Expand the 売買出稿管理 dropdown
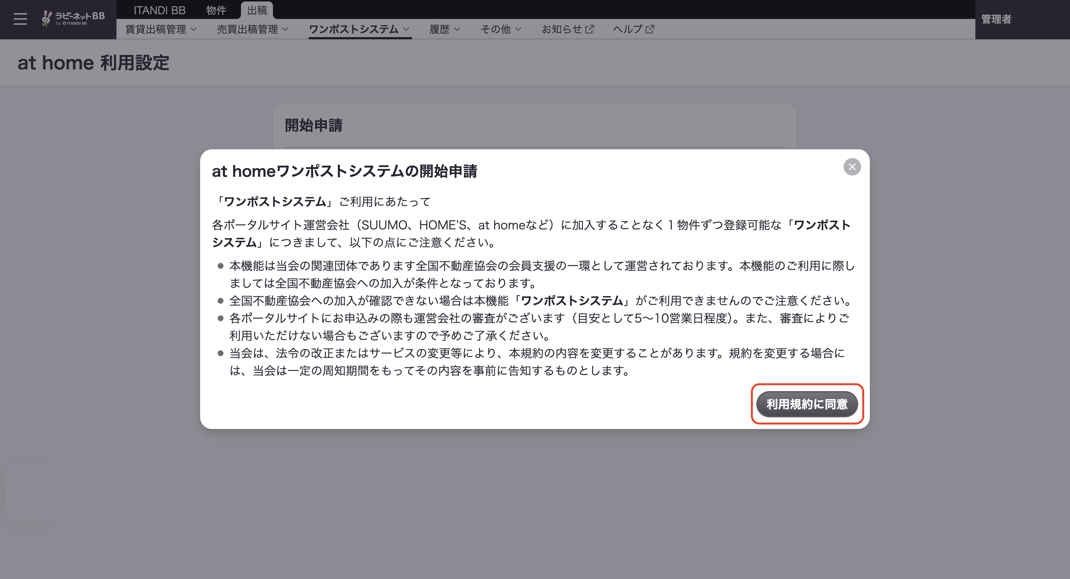The height and width of the screenshot is (579, 1070). coord(253,29)
